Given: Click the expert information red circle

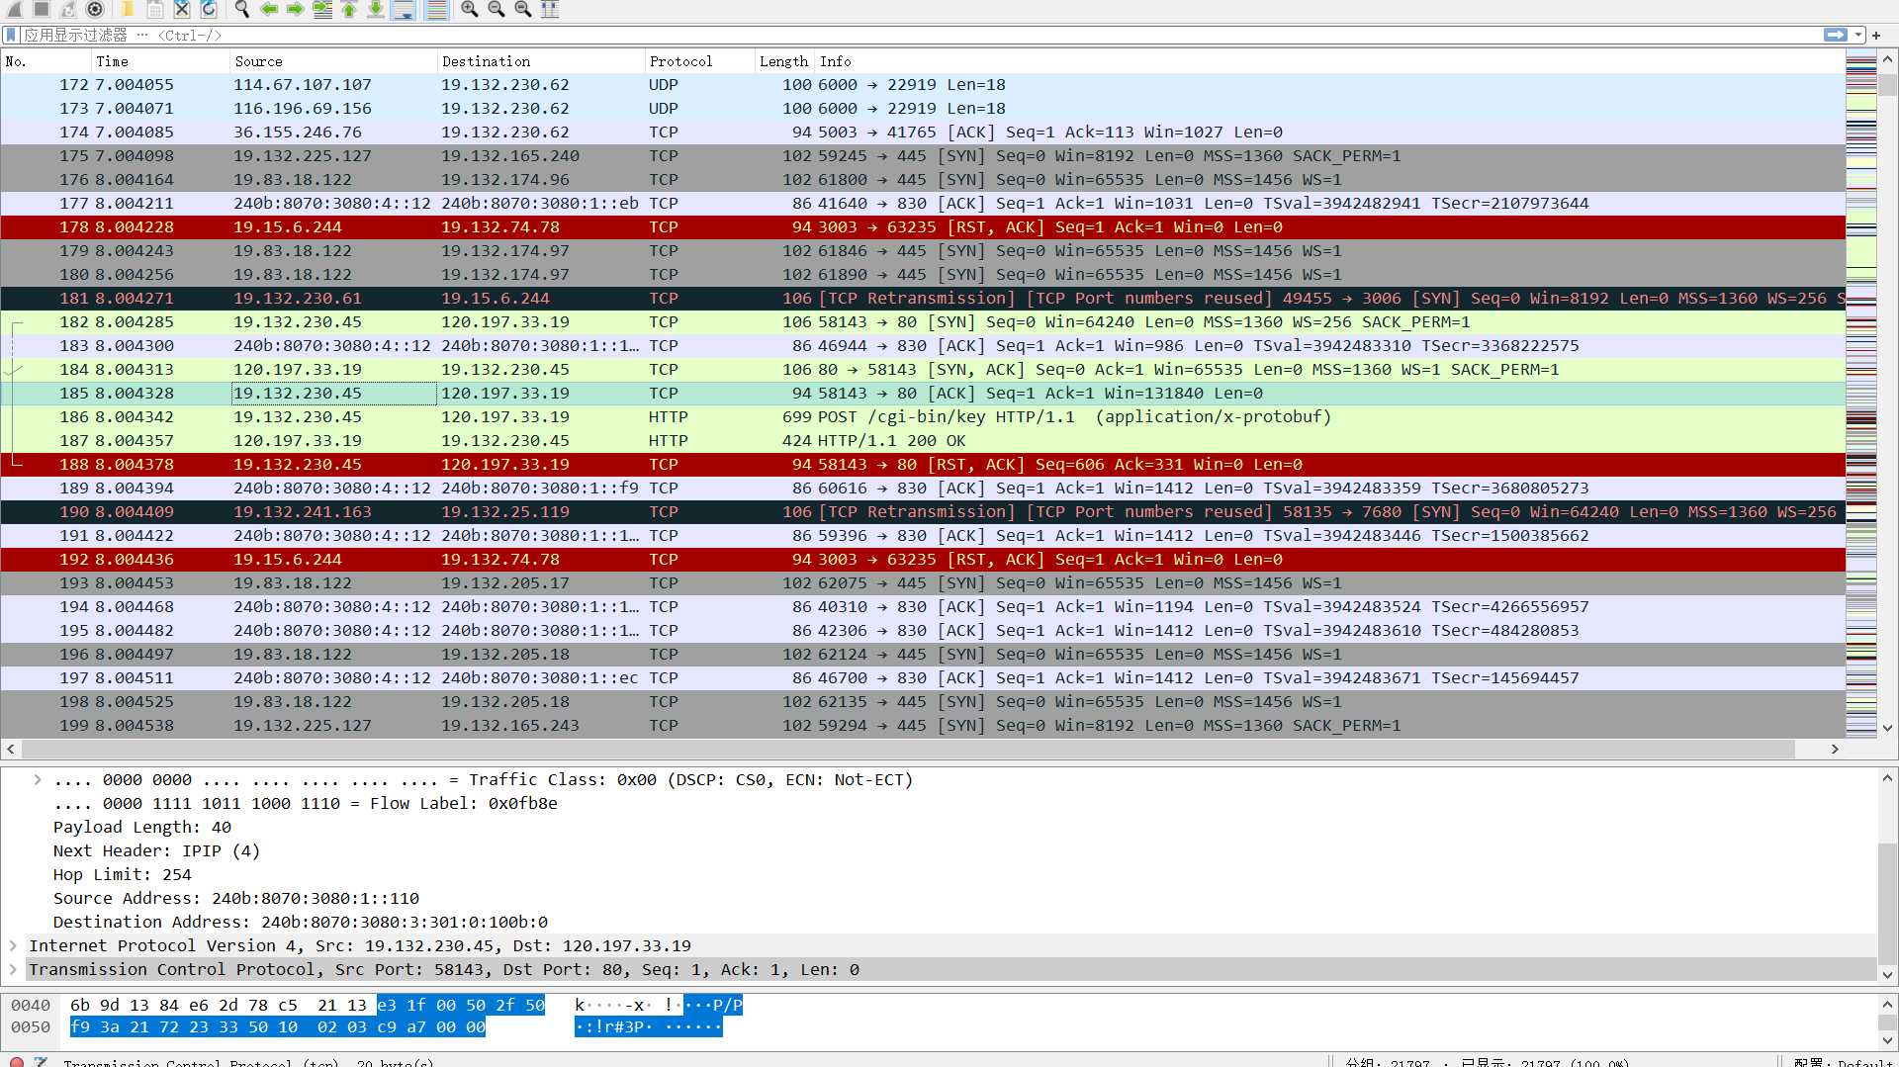Looking at the screenshot, I should tap(17, 1062).
